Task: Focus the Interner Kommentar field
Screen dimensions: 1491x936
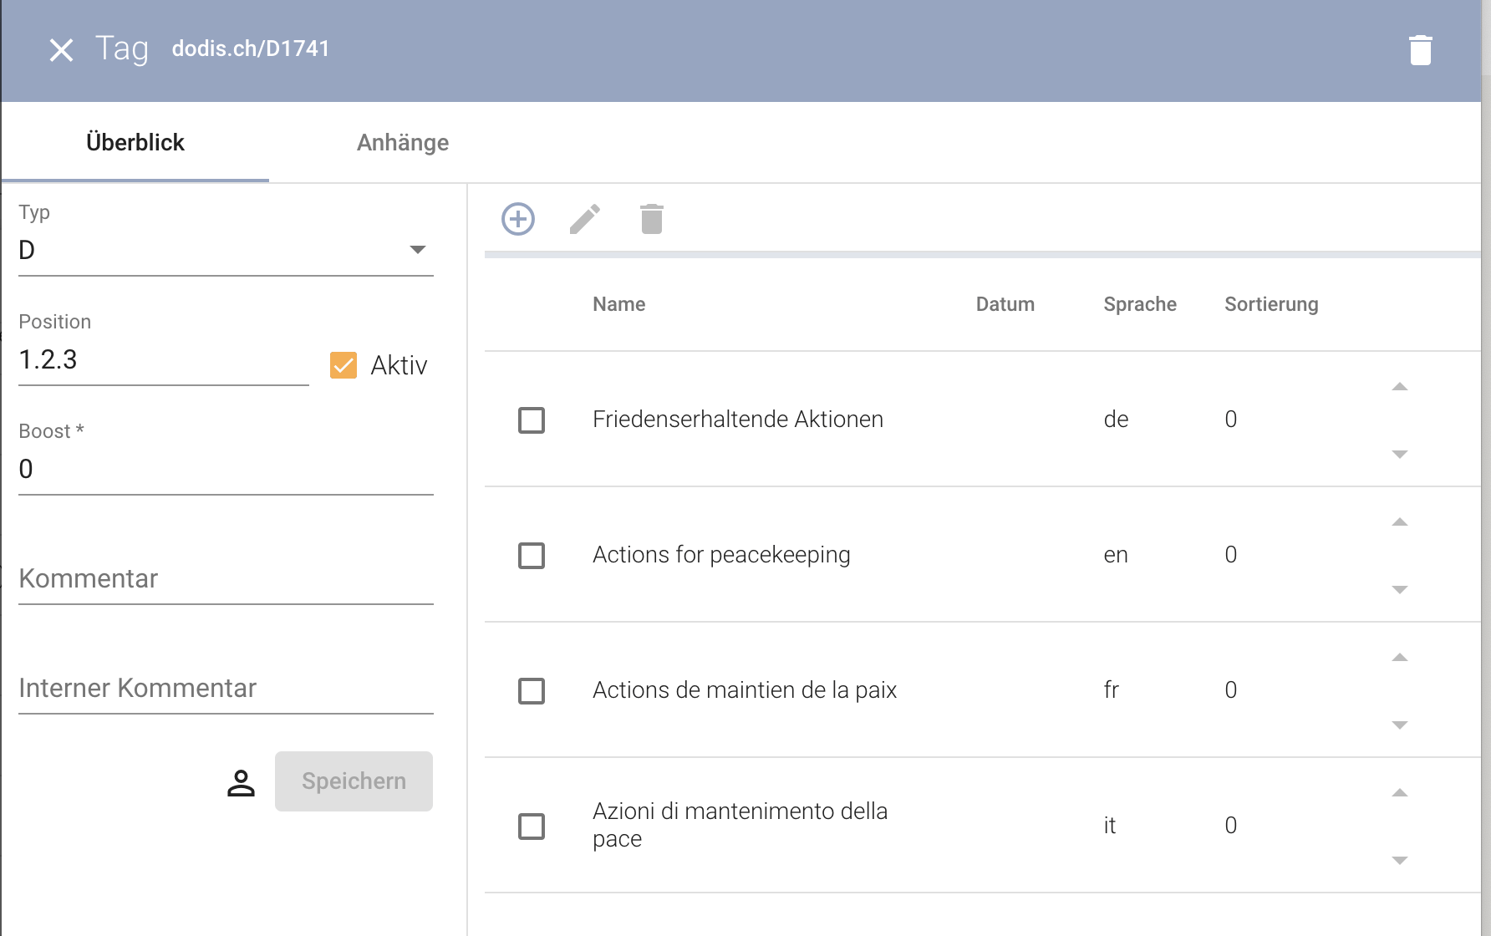Action: tap(226, 689)
